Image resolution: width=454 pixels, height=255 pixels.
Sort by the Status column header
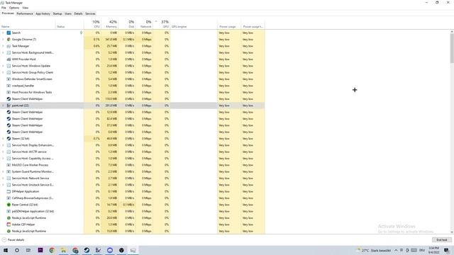click(x=70, y=24)
